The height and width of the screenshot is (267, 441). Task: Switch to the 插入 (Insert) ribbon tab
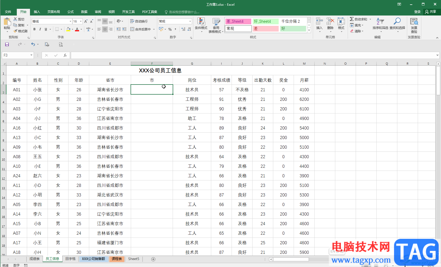click(37, 12)
